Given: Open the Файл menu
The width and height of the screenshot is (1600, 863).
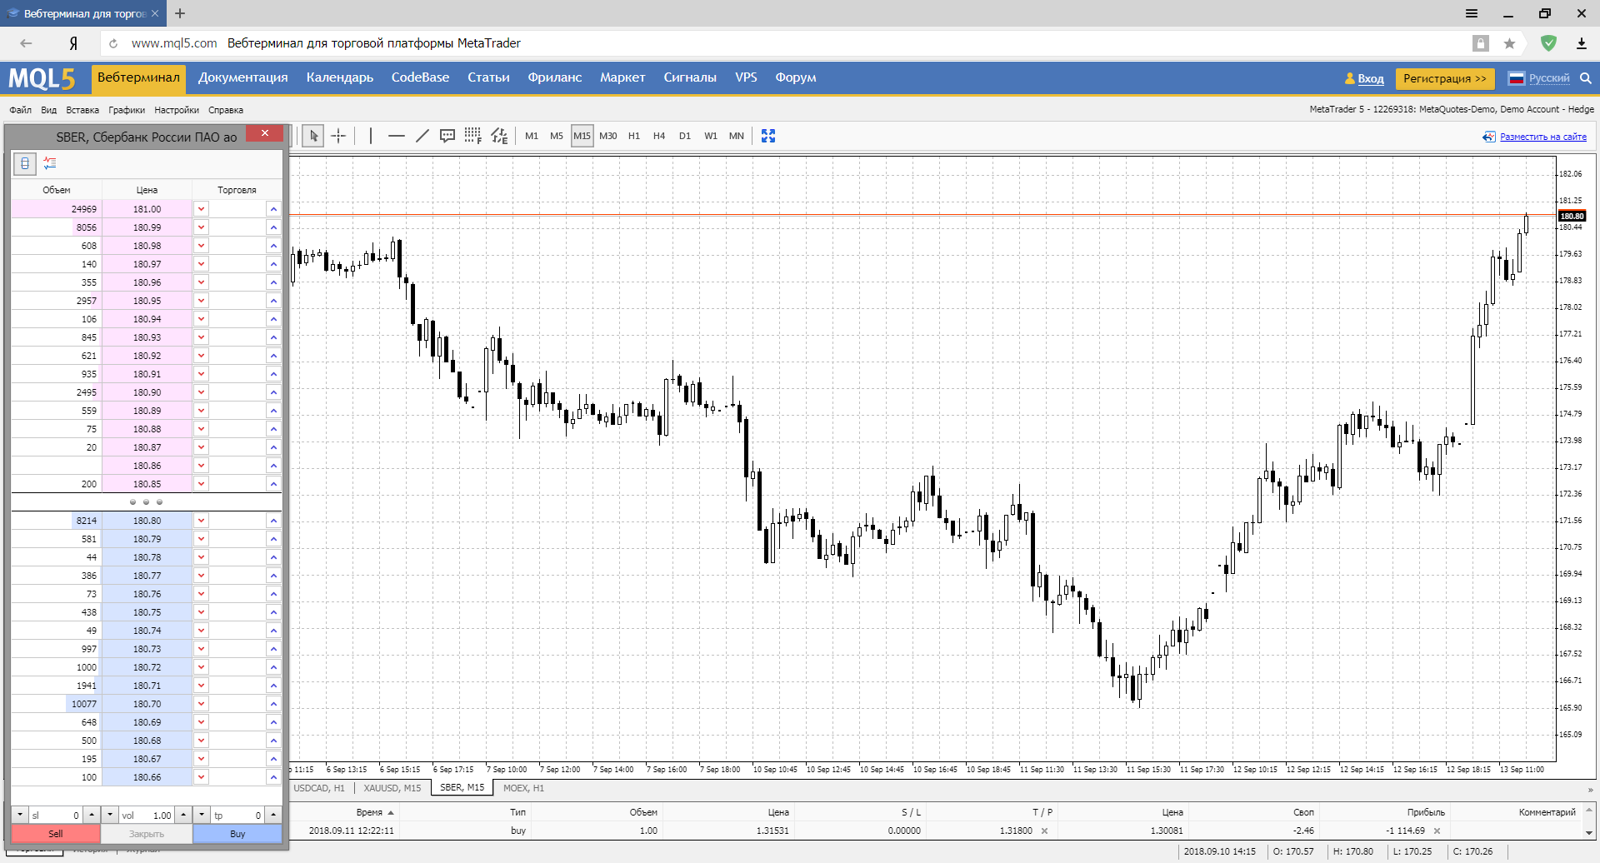Looking at the screenshot, I should [21, 110].
